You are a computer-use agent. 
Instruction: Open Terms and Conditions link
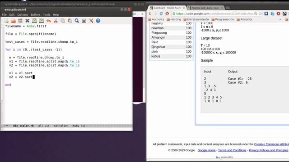(232, 150)
